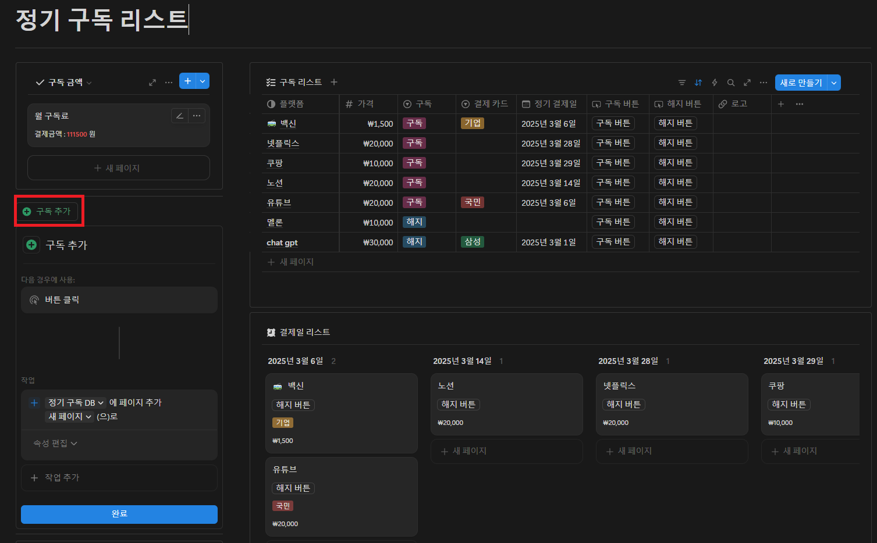Click 구독 버튼 in 넷플릭스 row
Screen dimensions: 877x543
613,143
